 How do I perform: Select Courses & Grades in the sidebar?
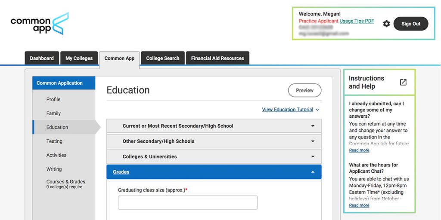pyautogui.click(x=65, y=182)
